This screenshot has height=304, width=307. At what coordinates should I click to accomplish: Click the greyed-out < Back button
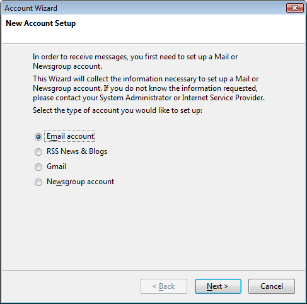pos(164,286)
